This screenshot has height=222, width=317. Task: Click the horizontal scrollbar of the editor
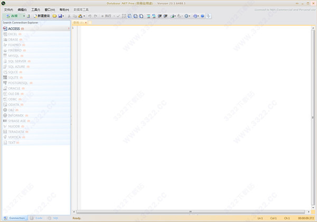tap(190, 211)
